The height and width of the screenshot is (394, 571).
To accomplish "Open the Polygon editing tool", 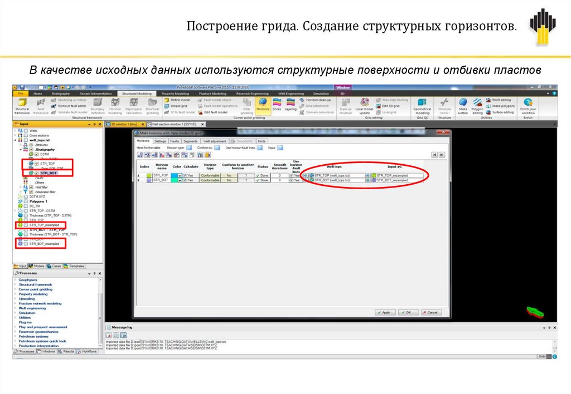I will [477, 106].
